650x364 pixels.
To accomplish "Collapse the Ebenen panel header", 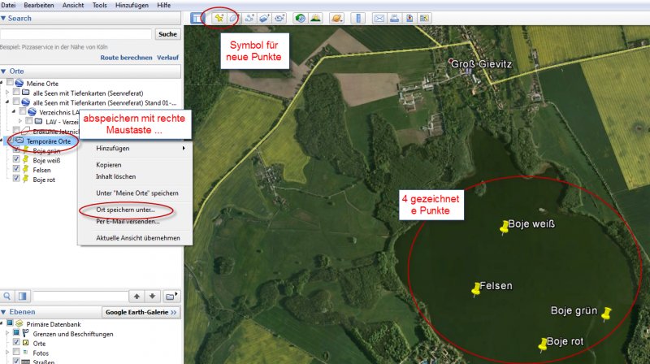I will coord(50,312).
